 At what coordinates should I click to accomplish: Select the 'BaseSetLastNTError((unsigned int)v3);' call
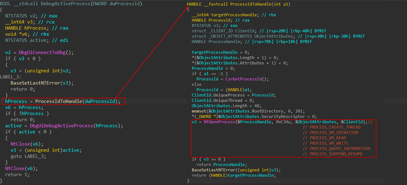[x=236, y=170]
